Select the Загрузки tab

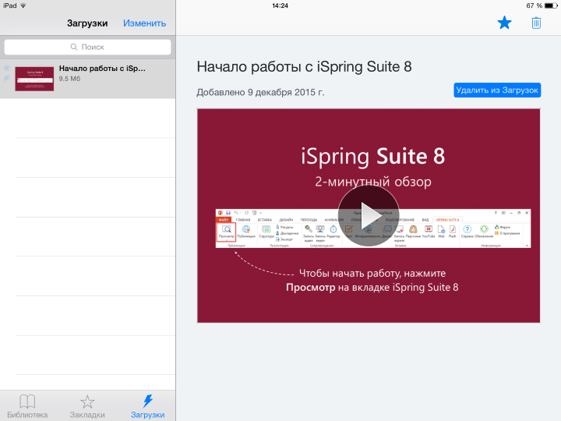click(148, 406)
